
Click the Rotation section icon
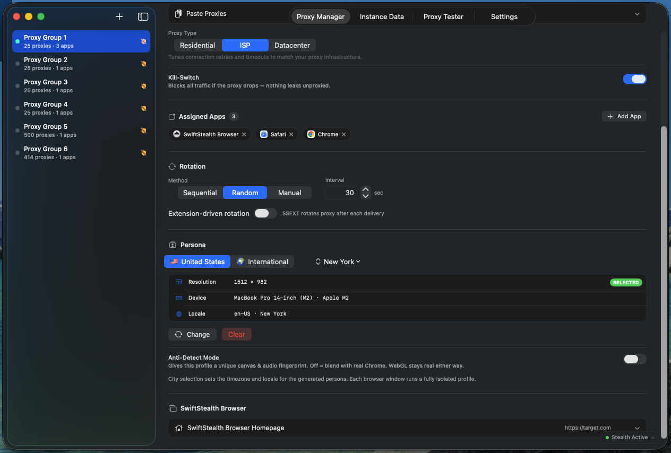(x=172, y=167)
